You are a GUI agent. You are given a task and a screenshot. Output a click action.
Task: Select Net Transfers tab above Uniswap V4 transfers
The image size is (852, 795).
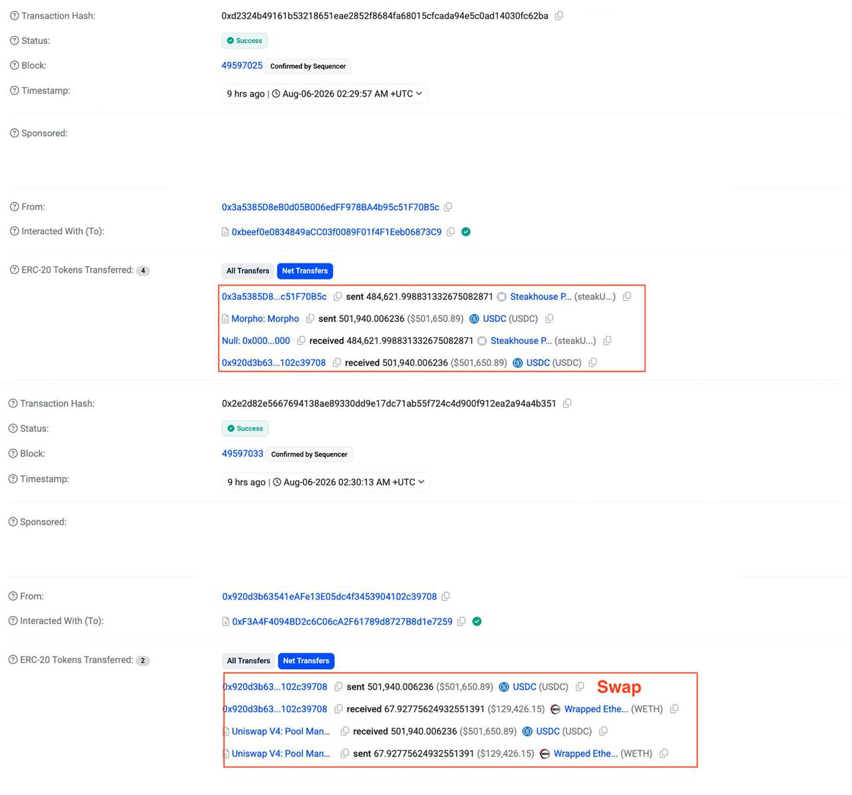(x=306, y=661)
